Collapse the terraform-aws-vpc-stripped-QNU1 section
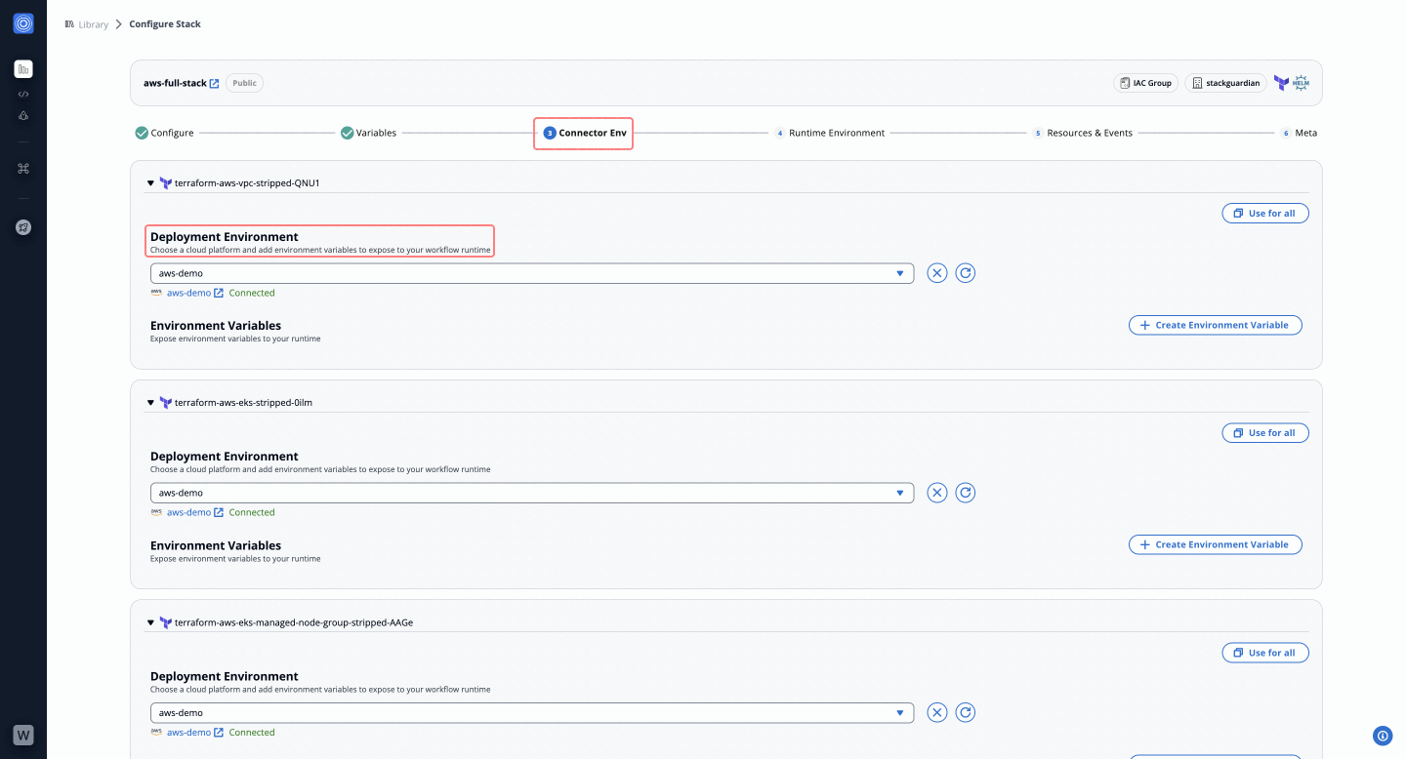This screenshot has width=1406, height=759. point(150,183)
